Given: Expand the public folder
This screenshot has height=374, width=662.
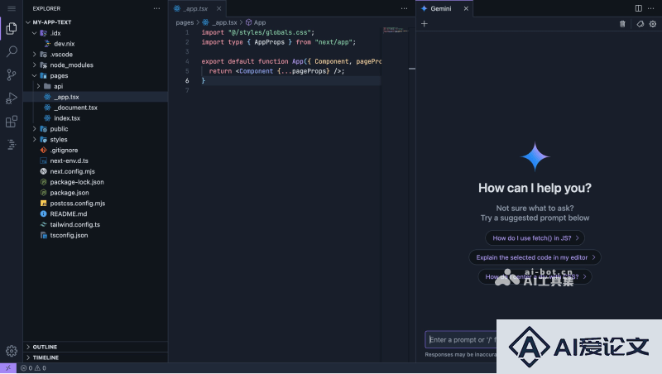Looking at the screenshot, I should (35, 129).
